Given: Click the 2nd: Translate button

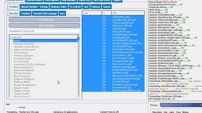Looking at the screenshot, I should pos(45,25).
